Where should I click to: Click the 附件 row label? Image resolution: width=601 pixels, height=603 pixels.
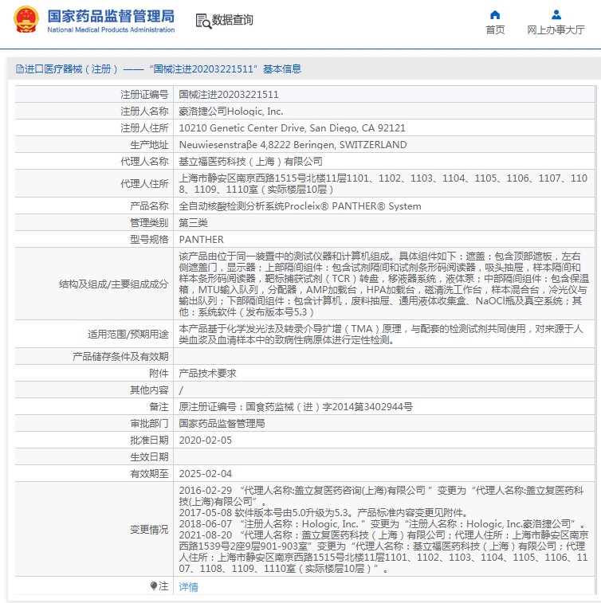click(x=159, y=374)
